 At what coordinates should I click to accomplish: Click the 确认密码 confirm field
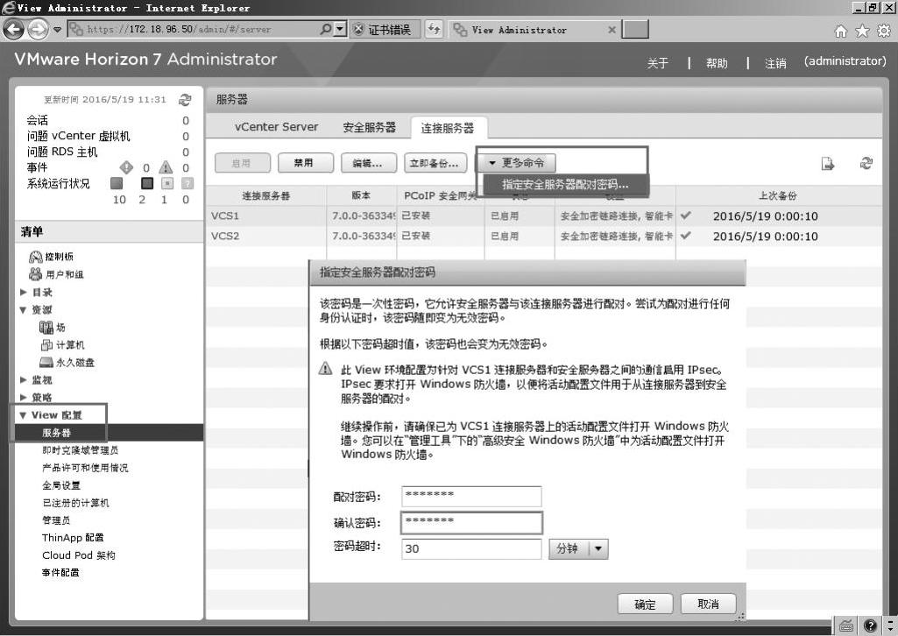471,523
